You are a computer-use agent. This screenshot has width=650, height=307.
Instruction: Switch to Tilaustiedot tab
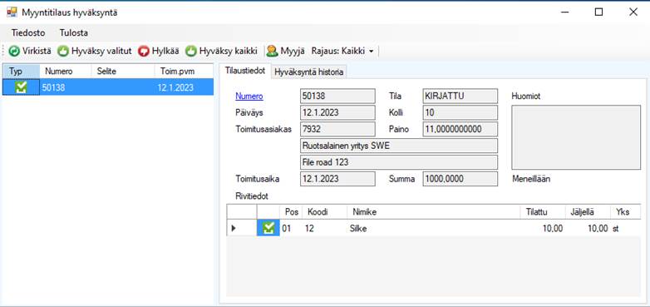click(x=245, y=71)
